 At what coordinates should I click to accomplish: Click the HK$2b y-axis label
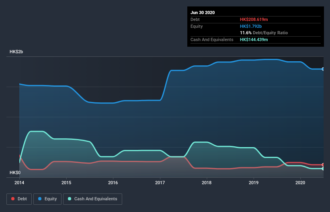[16, 52]
